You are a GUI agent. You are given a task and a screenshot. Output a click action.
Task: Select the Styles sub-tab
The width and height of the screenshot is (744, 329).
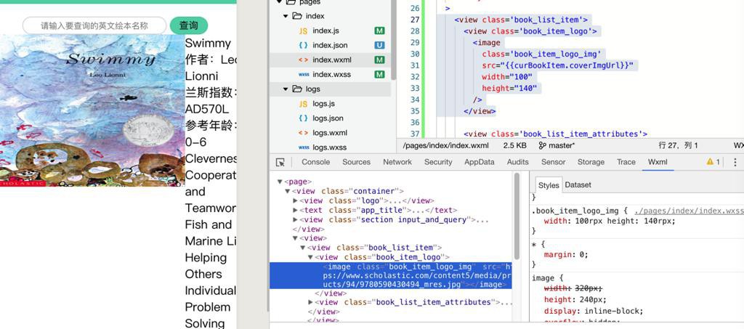[x=549, y=185]
